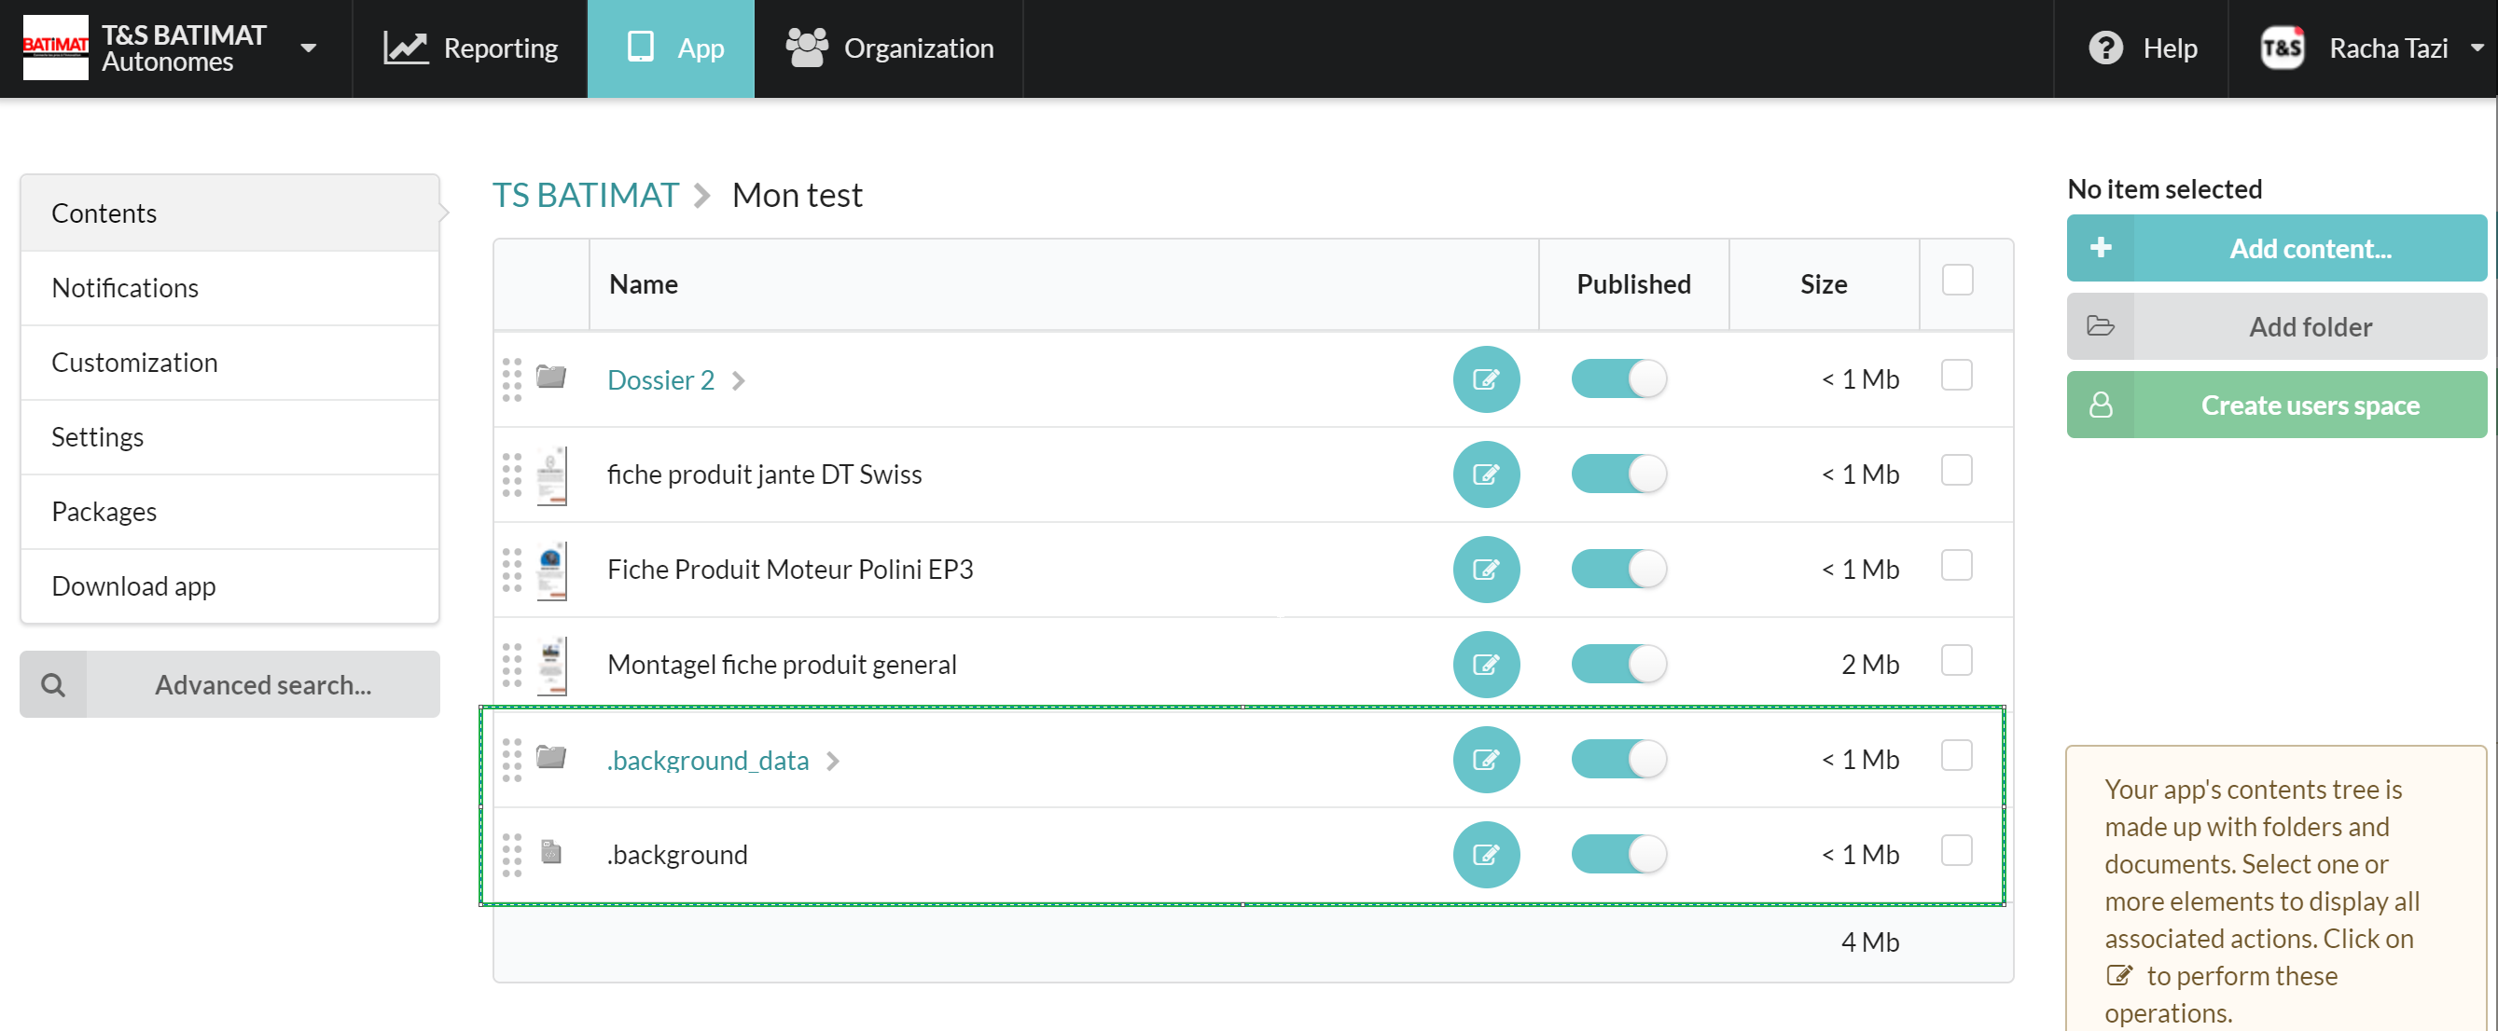Expand Dossier 2 via its chevron
The width and height of the screenshot is (2498, 1031).
[x=738, y=381]
